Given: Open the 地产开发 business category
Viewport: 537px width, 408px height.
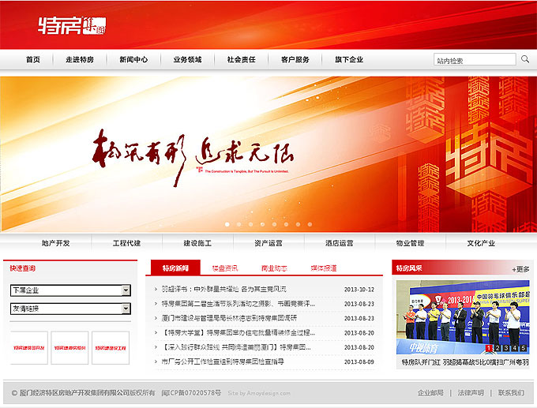Looking at the screenshot, I should 56,243.
